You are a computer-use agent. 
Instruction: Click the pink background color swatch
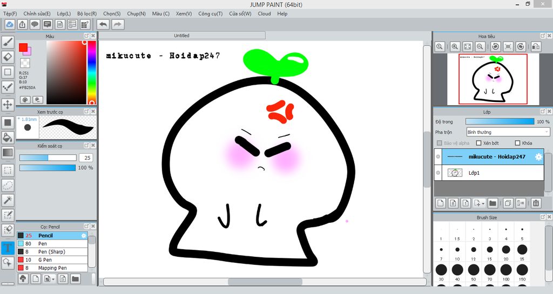[29, 53]
